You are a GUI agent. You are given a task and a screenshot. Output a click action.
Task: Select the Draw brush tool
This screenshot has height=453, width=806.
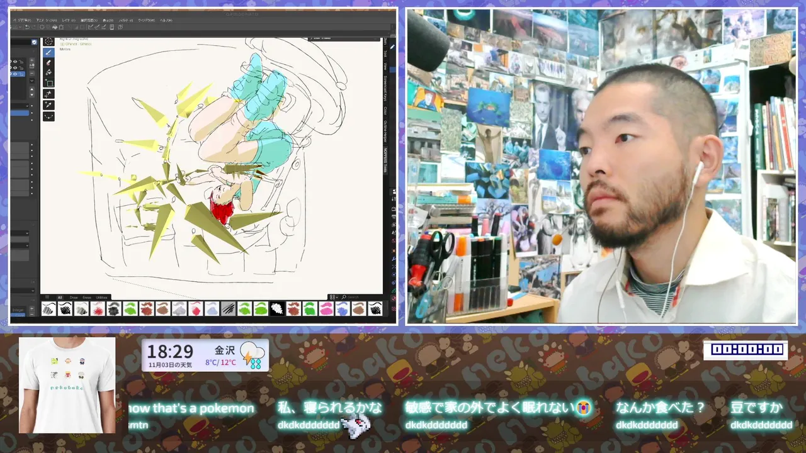pyautogui.click(x=48, y=53)
